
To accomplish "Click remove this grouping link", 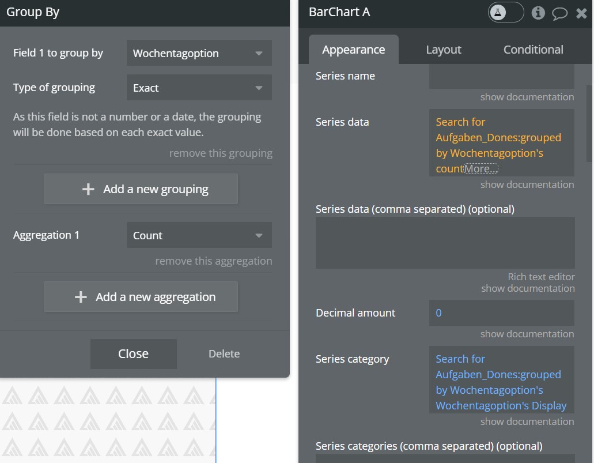I will click(x=221, y=153).
